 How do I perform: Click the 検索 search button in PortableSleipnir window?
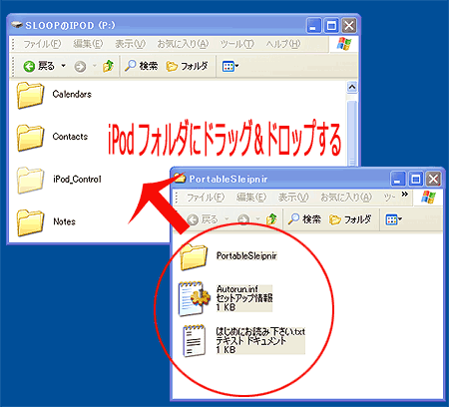coord(304,219)
